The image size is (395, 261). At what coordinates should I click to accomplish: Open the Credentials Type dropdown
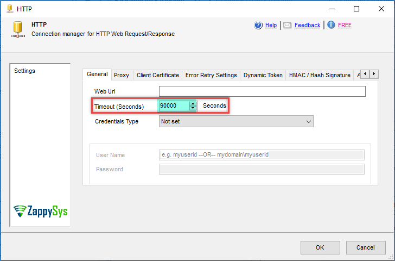click(236, 122)
